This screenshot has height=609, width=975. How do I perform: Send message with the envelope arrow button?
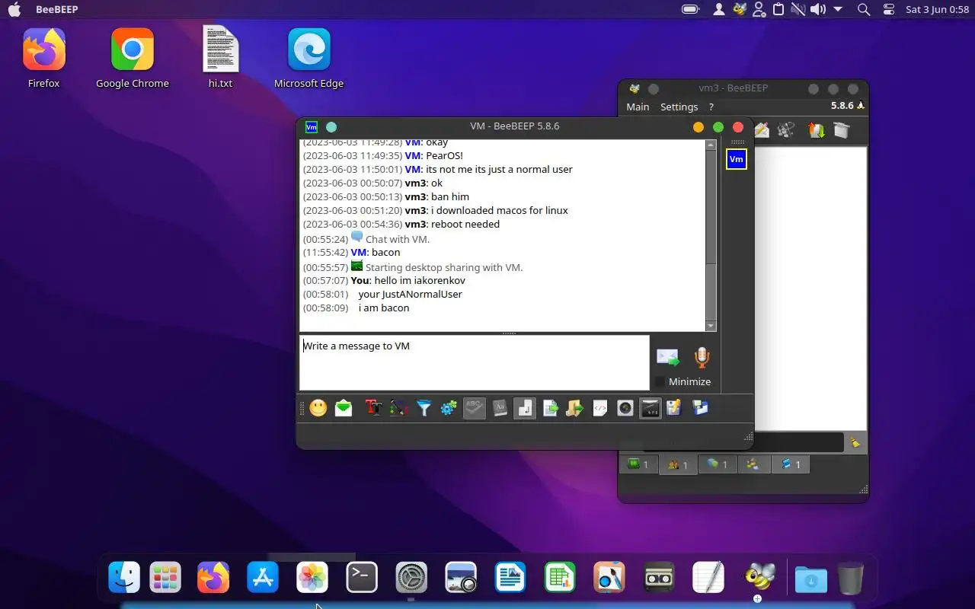[x=668, y=358]
